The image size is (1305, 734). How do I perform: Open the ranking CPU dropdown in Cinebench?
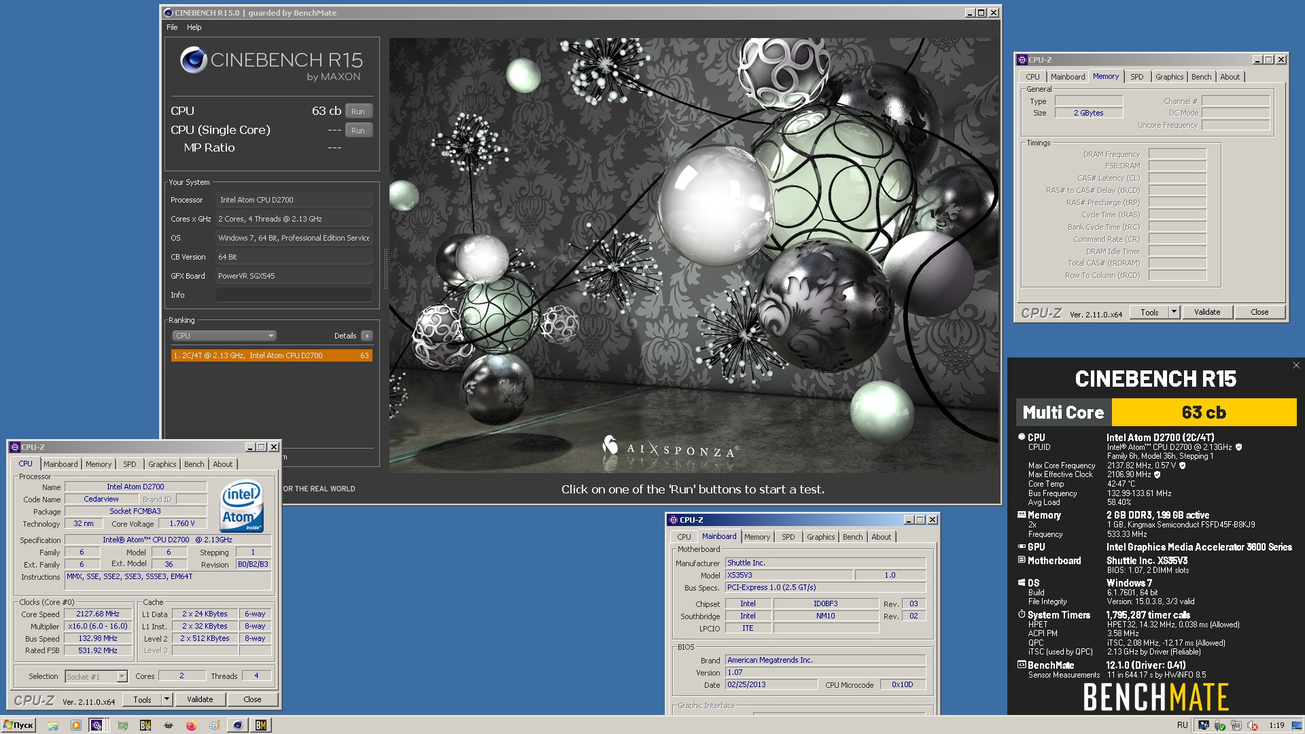tap(224, 336)
